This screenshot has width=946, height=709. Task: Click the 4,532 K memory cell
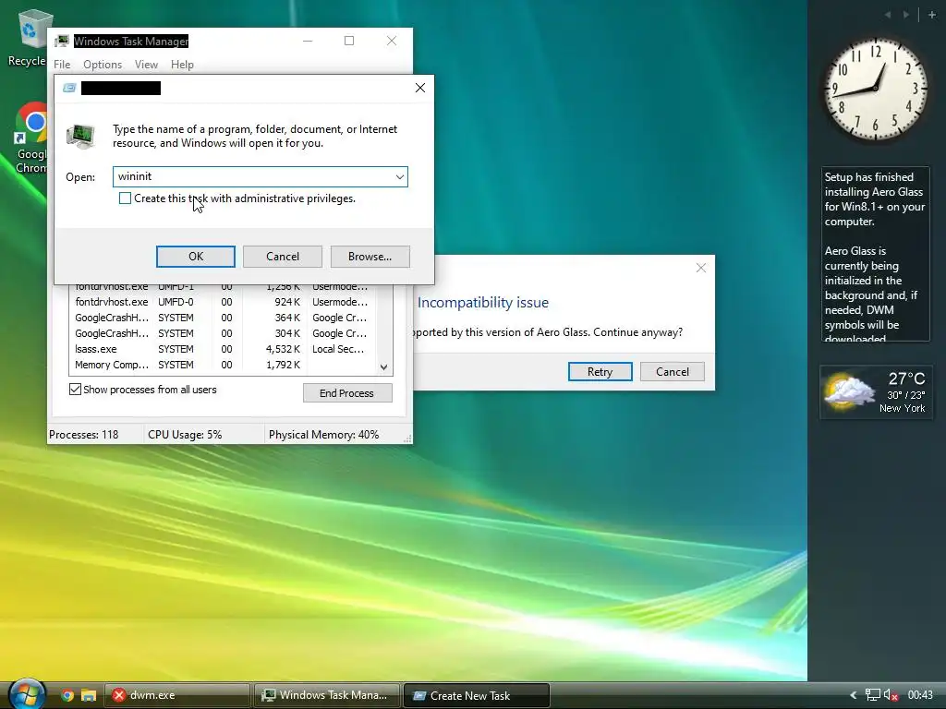(x=283, y=349)
